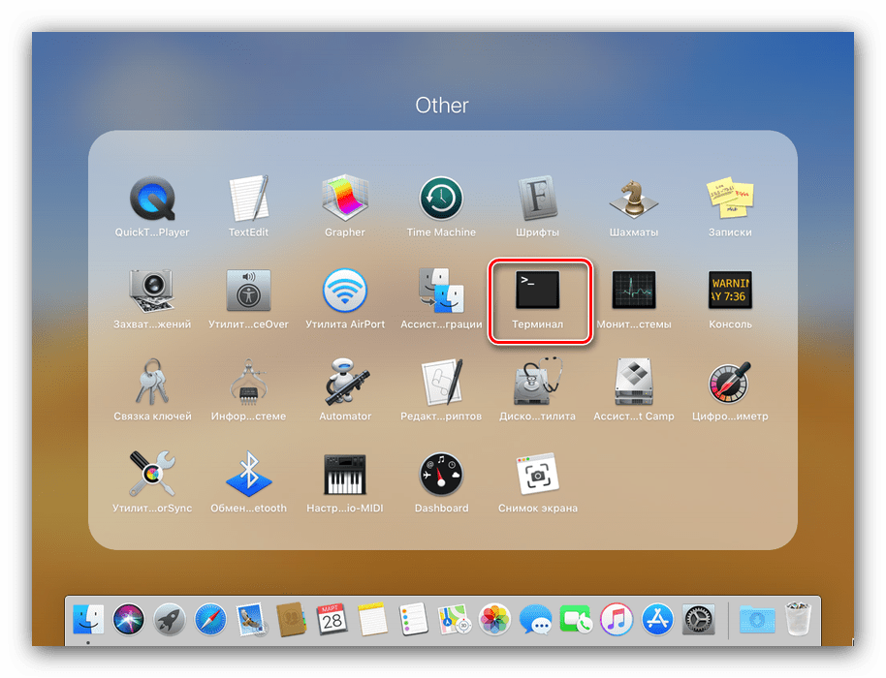
Task: Click the "Other" folder title
Action: point(442,105)
